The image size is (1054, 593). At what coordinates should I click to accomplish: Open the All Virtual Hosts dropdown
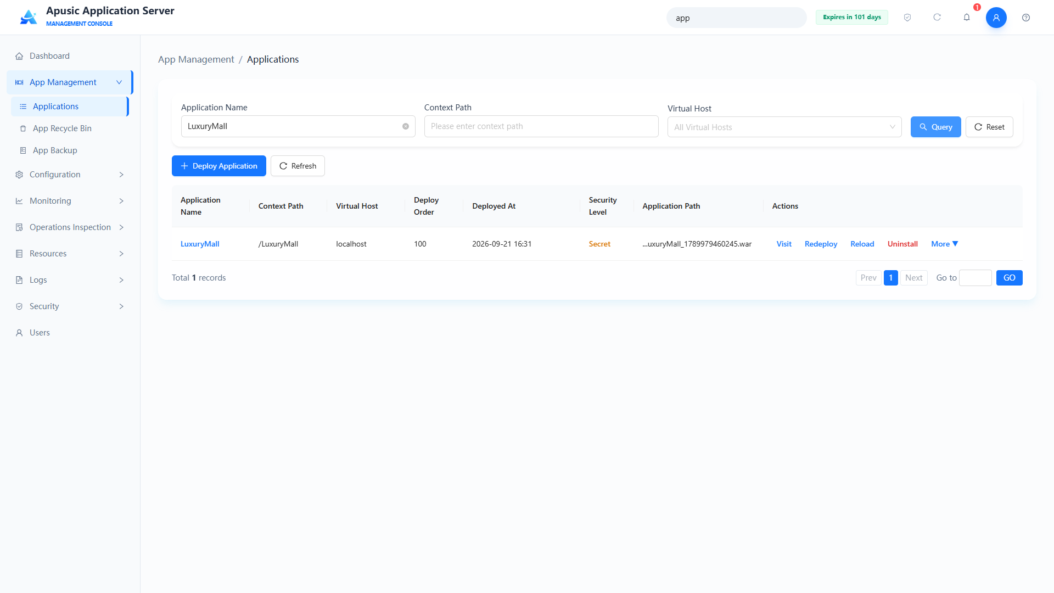pyautogui.click(x=784, y=127)
